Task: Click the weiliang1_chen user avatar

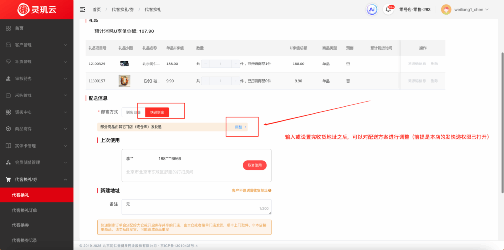Action: tap(446, 9)
